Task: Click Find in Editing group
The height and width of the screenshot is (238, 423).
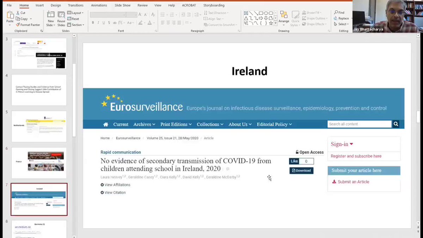Action: tap(339, 13)
